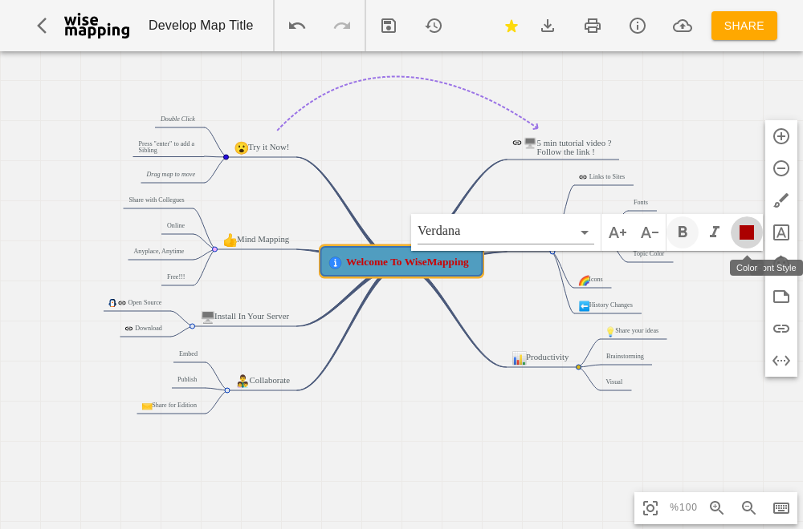This screenshot has height=529, width=803.
Task: Increase font size with A+
Action: (618, 232)
